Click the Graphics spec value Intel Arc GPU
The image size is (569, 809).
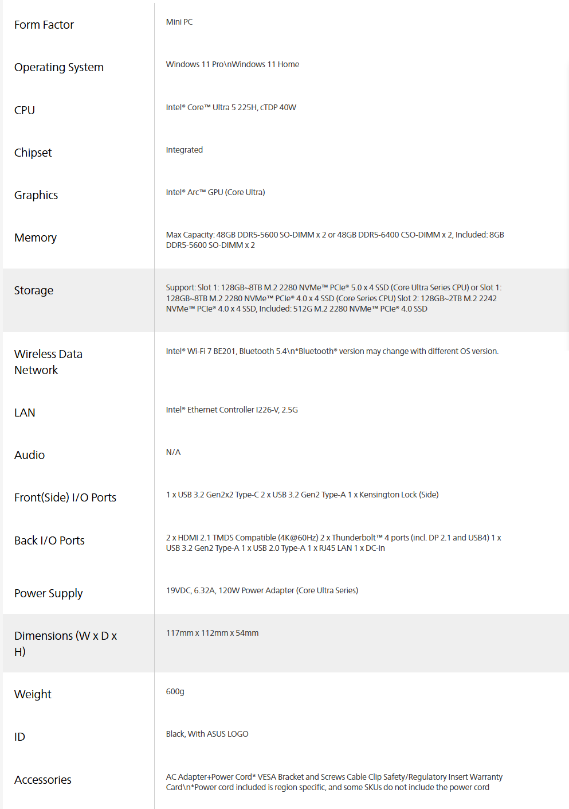pyautogui.click(x=215, y=192)
